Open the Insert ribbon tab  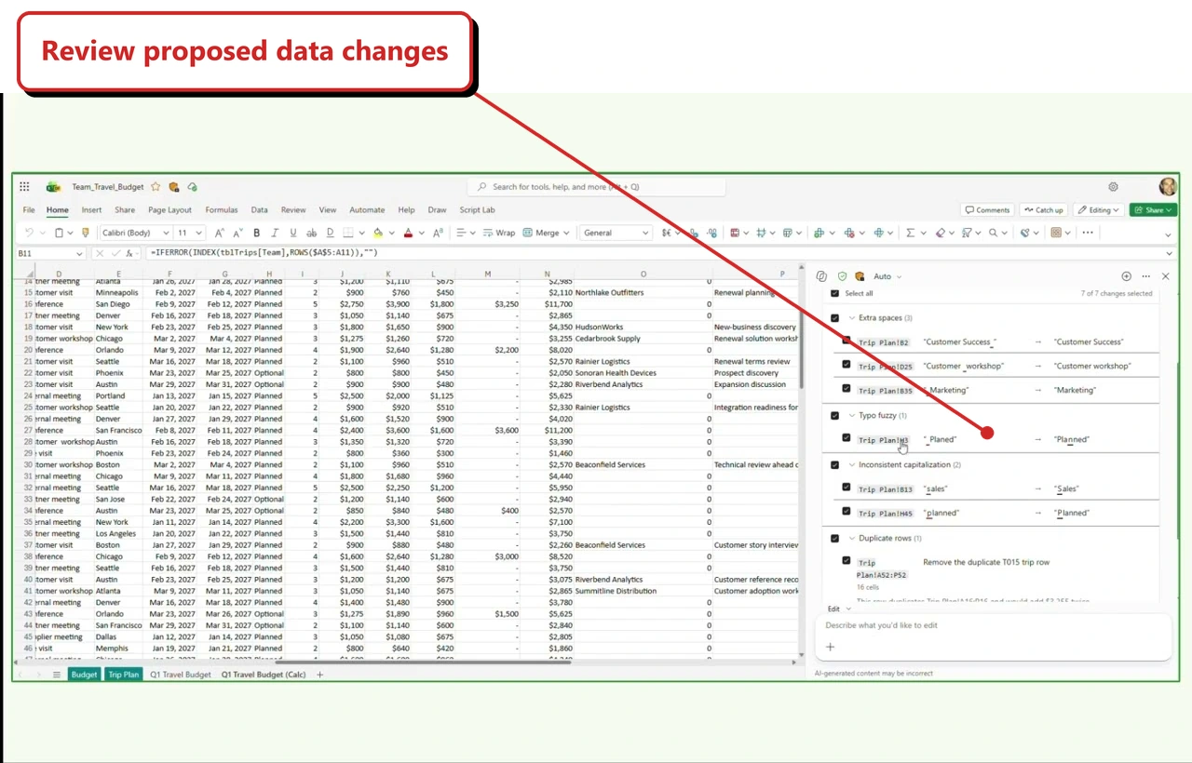click(x=91, y=210)
